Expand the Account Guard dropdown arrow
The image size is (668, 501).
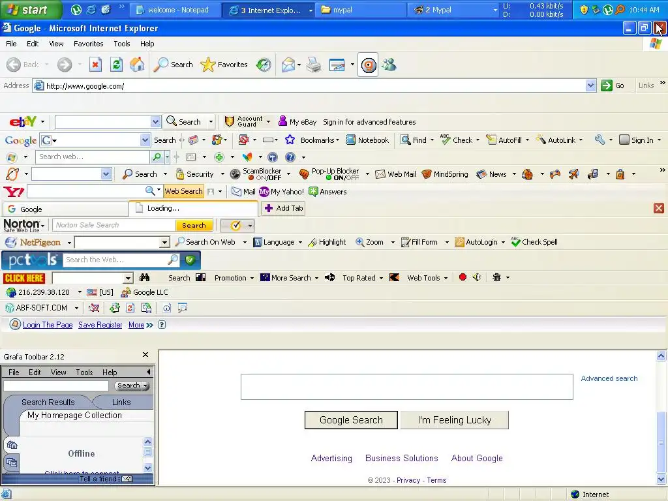(x=268, y=122)
